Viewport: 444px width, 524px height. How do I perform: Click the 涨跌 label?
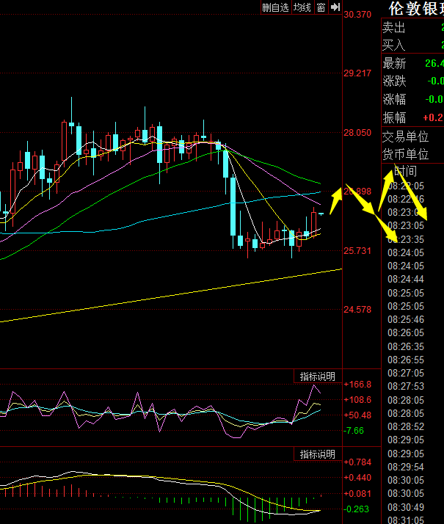click(x=394, y=81)
